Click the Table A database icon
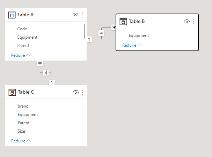Viewport: 212px width, 157px height. [x=12, y=15]
